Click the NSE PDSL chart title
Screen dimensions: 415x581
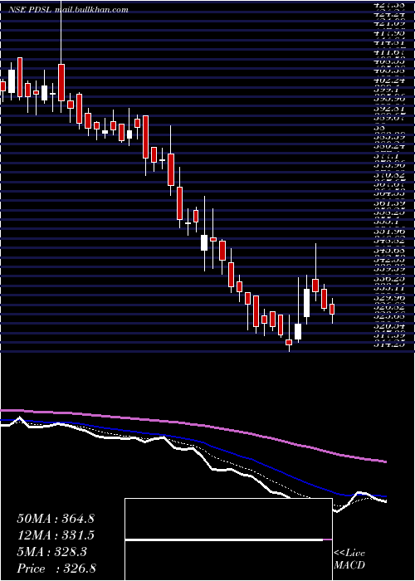coord(69,10)
